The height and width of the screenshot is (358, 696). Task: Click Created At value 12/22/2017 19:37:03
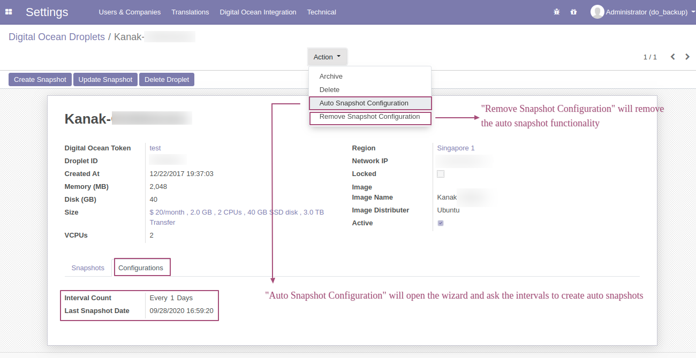pos(181,174)
